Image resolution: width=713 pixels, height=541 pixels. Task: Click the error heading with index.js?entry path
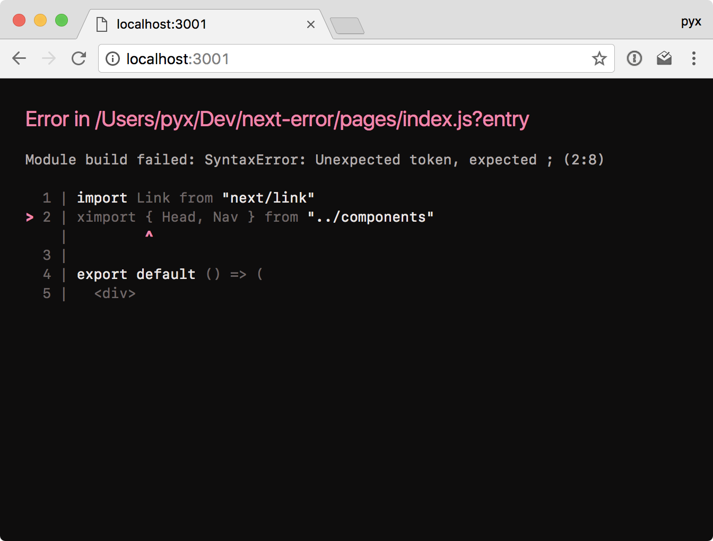click(277, 119)
